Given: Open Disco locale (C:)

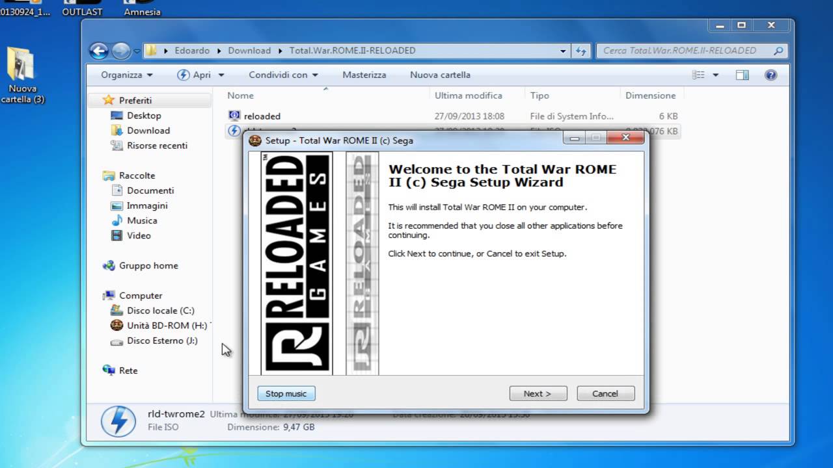Looking at the screenshot, I should tap(160, 310).
